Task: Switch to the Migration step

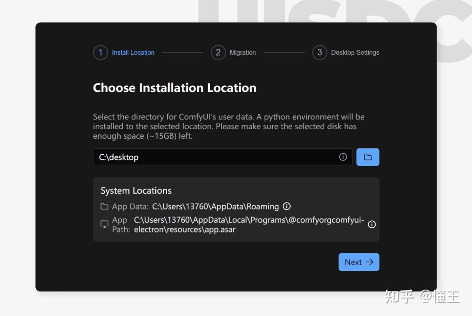Action: coord(243,52)
